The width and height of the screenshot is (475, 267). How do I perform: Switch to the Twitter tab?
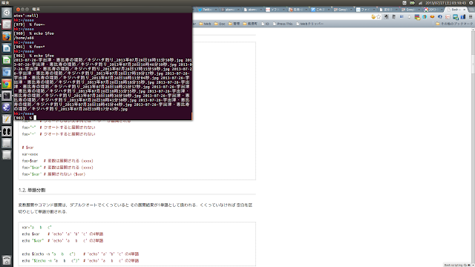[207, 10]
